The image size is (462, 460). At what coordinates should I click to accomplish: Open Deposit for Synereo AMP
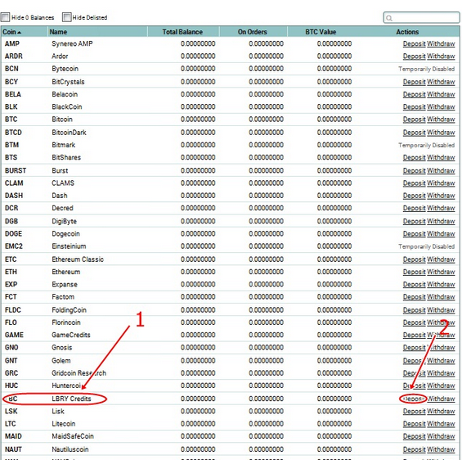[x=415, y=44]
